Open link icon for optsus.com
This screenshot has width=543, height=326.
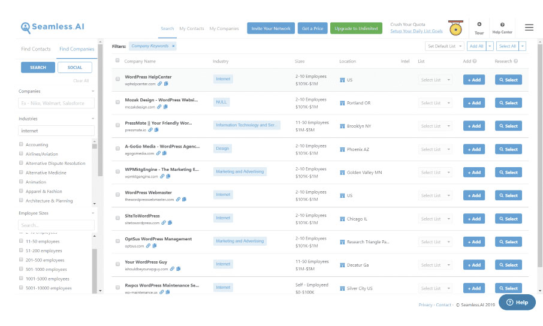tap(148, 246)
